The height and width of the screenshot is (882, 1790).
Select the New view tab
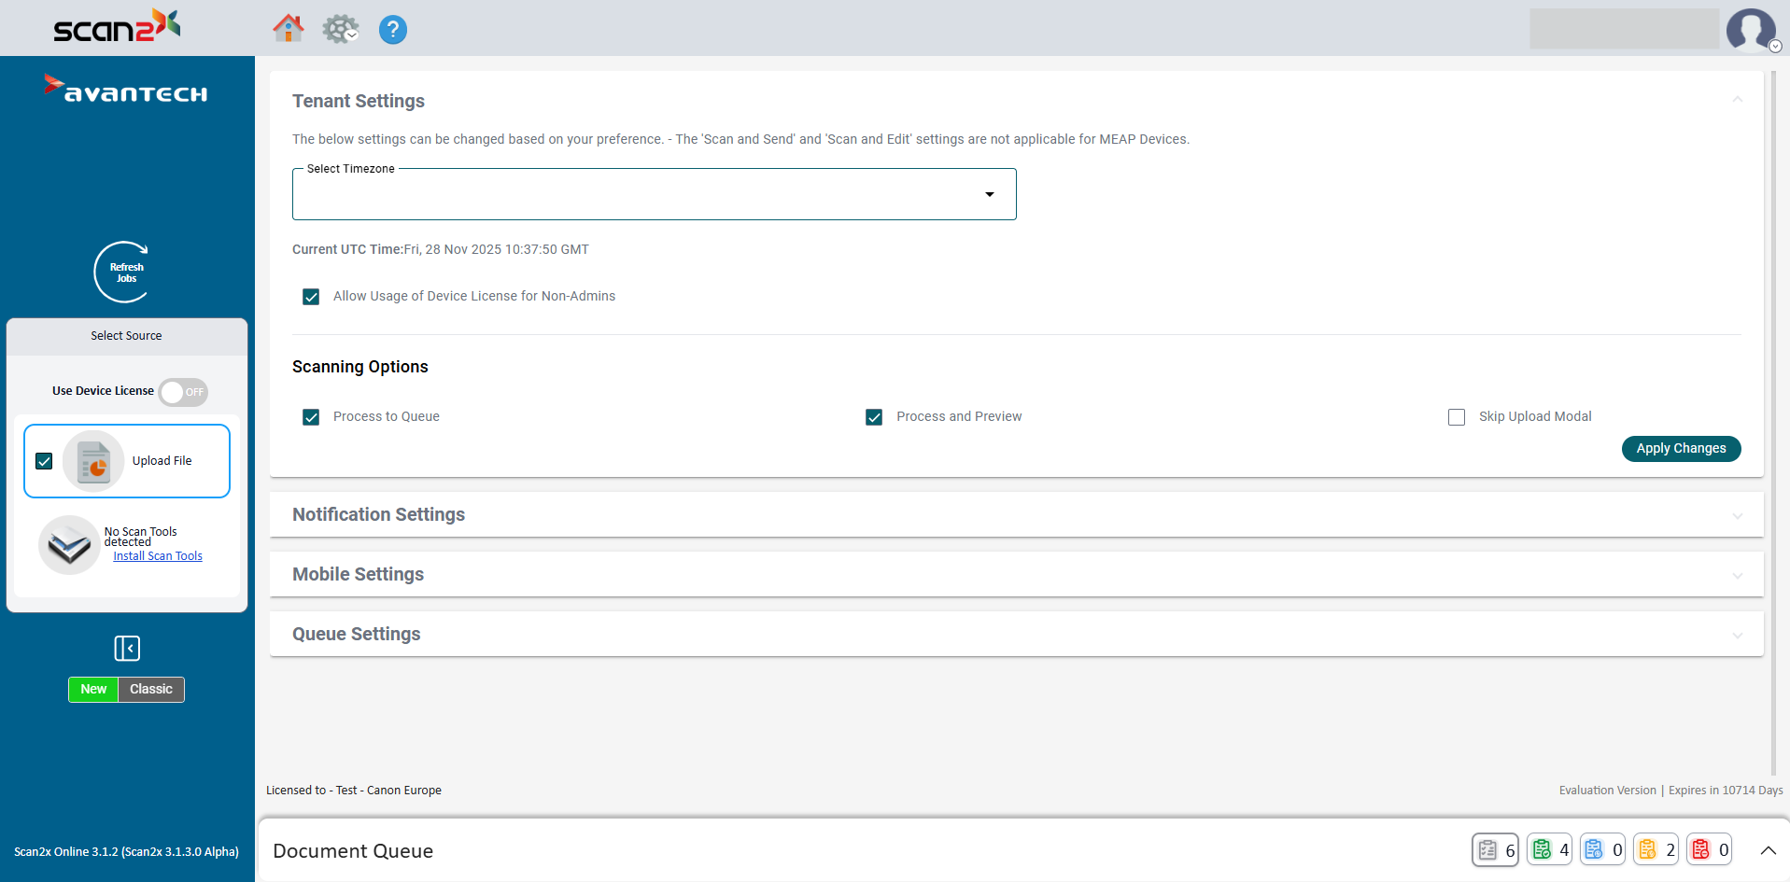click(x=93, y=690)
